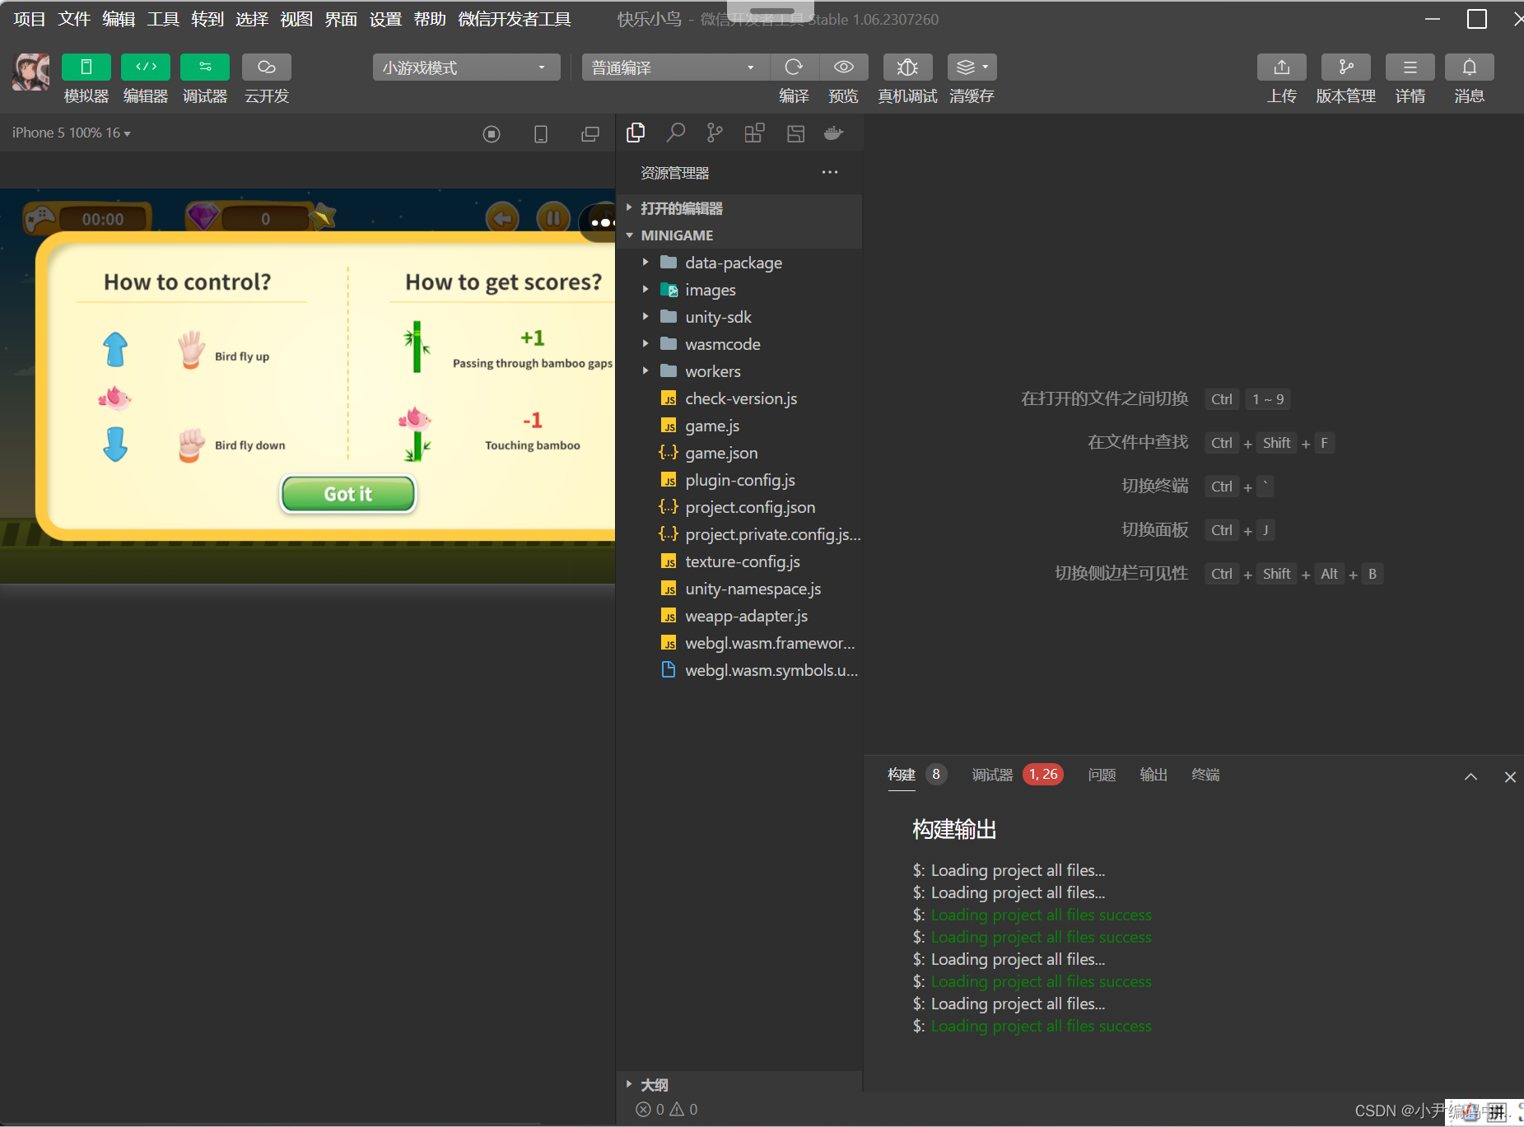Switch to the debugger tab
The width and height of the screenshot is (1524, 1127).
click(992, 775)
